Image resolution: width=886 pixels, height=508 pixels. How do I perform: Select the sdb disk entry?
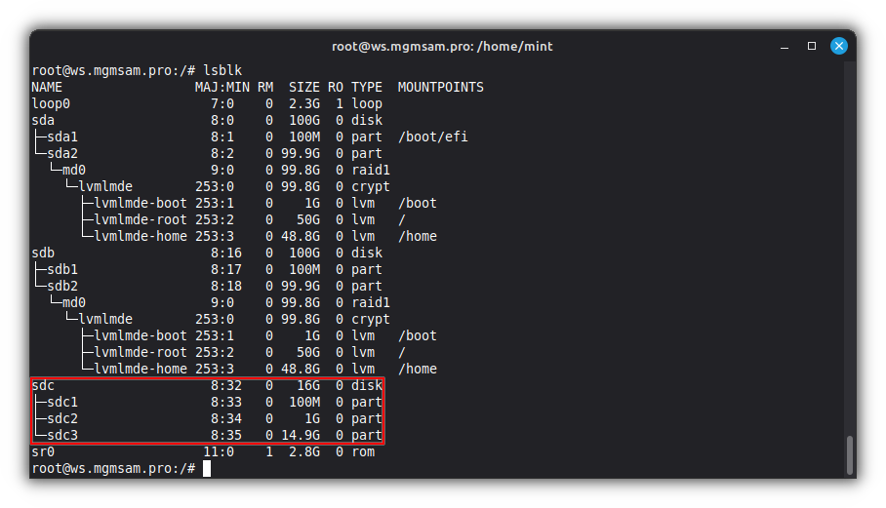click(44, 253)
